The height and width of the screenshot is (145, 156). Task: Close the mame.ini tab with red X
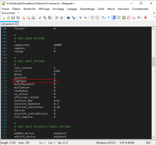point(16,24)
